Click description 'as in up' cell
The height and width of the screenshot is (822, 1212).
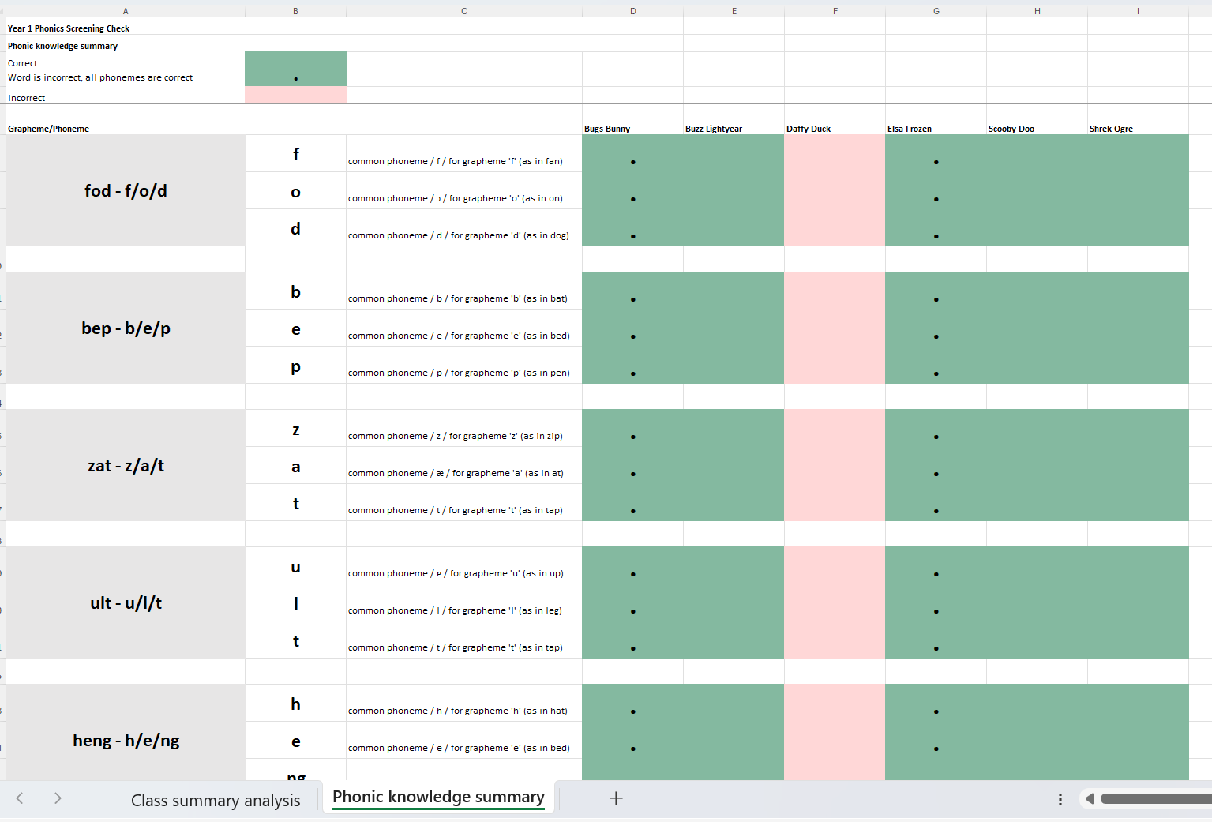tap(464, 565)
